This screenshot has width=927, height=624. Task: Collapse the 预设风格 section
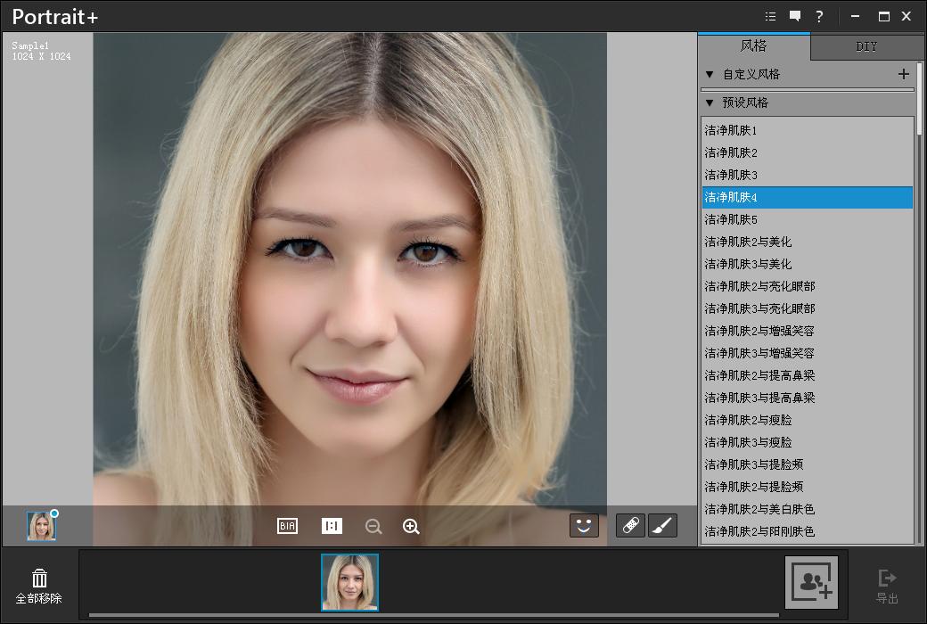(x=710, y=103)
